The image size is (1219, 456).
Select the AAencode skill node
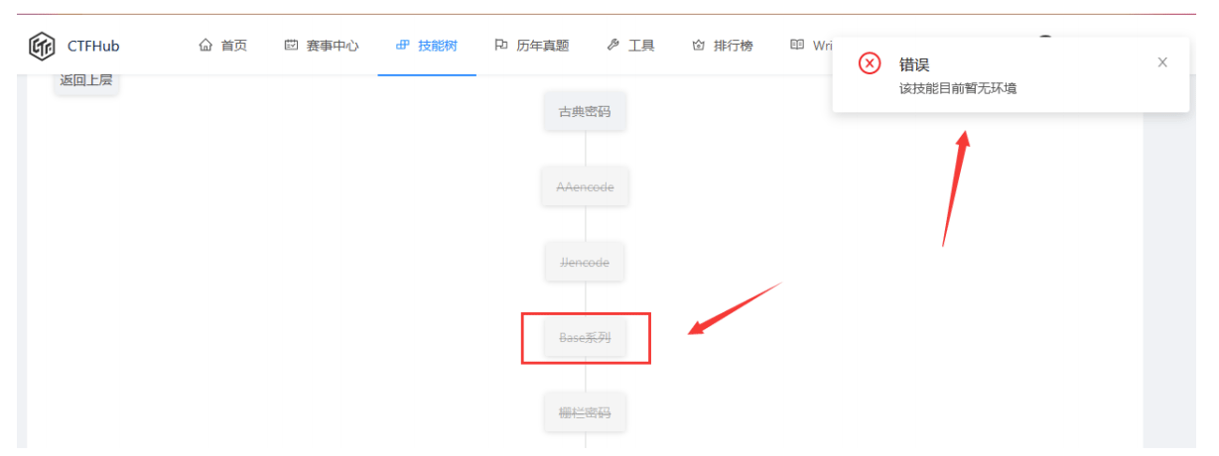coord(585,186)
